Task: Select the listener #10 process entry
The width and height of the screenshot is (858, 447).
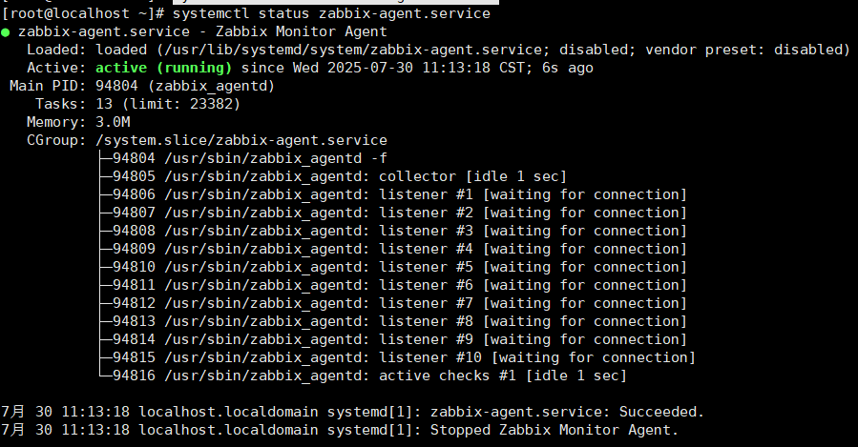Action: 397,357
